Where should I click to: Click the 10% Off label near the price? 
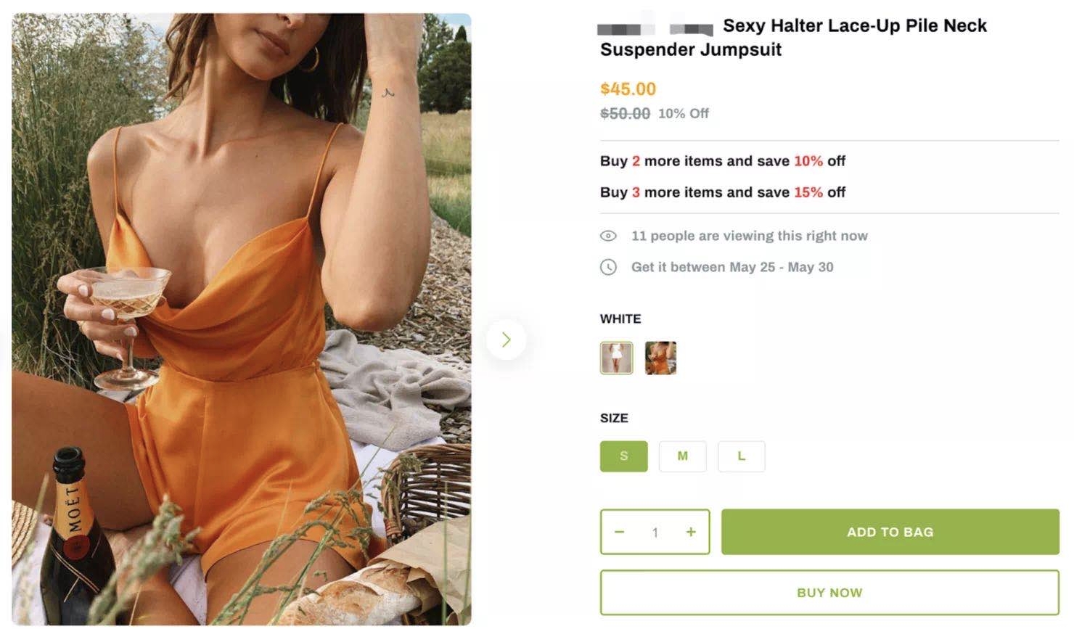(684, 113)
